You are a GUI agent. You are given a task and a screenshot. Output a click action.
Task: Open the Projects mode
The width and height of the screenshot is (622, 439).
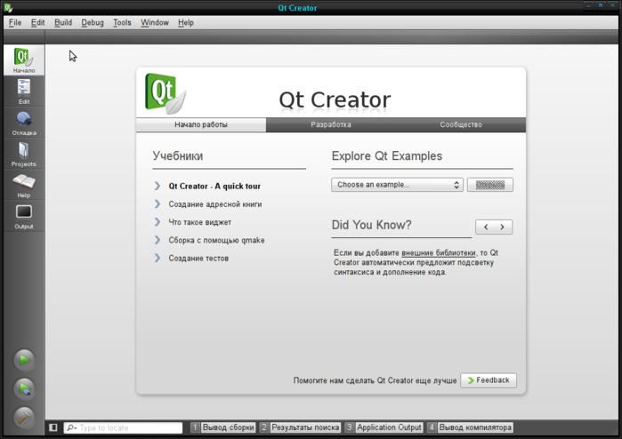(x=24, y=154)
